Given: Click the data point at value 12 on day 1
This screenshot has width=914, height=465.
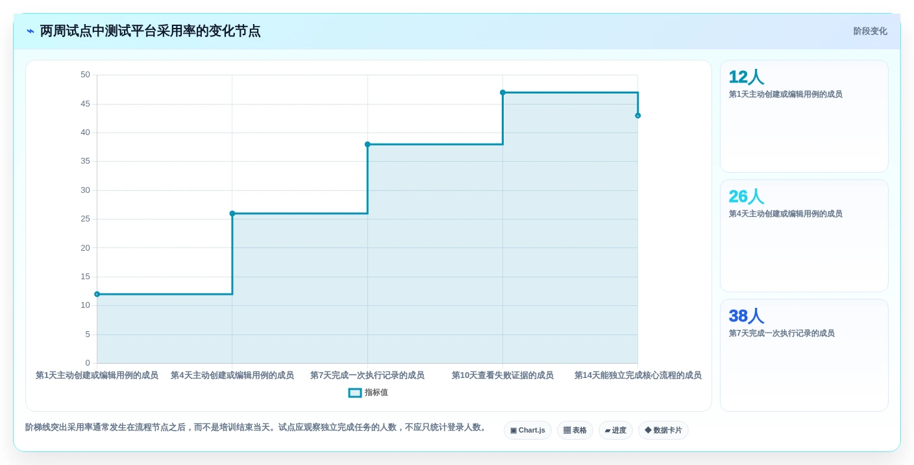Looking at the screenshot, I should pyautogui.click(x=97, y=294).
